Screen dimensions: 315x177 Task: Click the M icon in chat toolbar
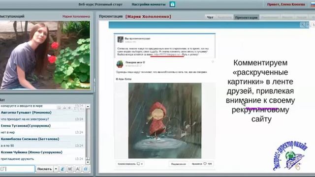70,169
